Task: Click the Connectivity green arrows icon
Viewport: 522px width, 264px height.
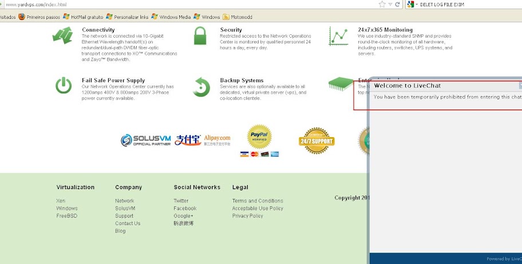Action: pyautogui.click(x=63, y=35)
